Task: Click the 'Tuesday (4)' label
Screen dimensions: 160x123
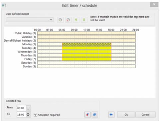Action: tap(29, 48)
